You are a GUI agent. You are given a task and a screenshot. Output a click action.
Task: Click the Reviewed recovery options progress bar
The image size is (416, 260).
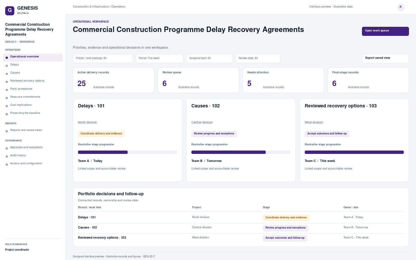[354, 152]
